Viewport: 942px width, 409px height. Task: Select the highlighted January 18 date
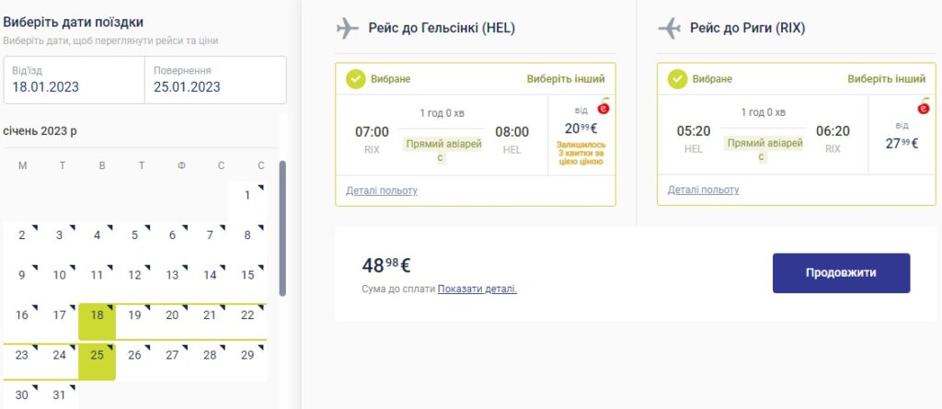point(97,315)
